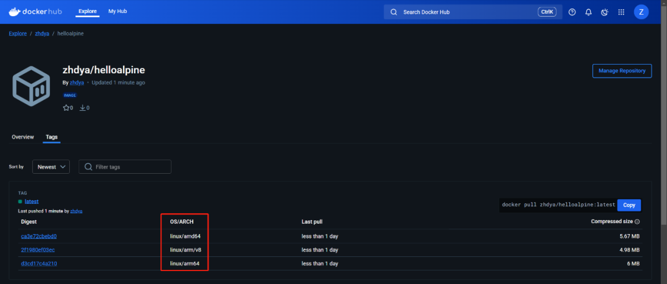Open digest ca3e72cbebd0
This screenshot has height=284, width=667.
click(x=39, y=236)
